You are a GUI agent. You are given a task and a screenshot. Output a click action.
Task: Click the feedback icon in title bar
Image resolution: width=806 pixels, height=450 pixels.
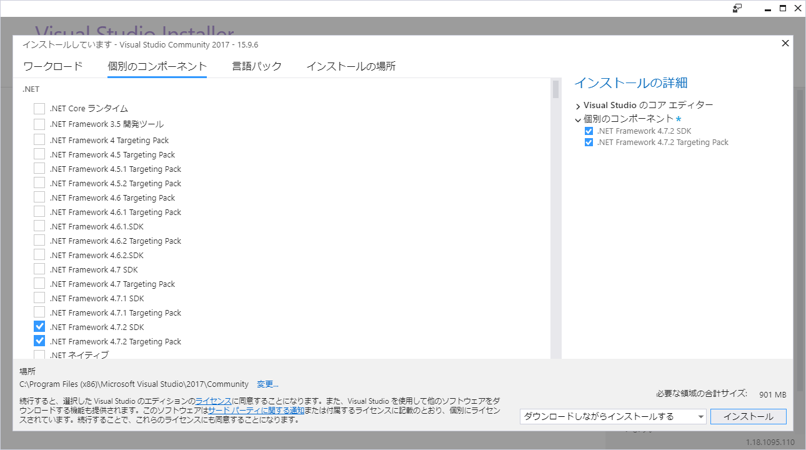click(738, 8)
